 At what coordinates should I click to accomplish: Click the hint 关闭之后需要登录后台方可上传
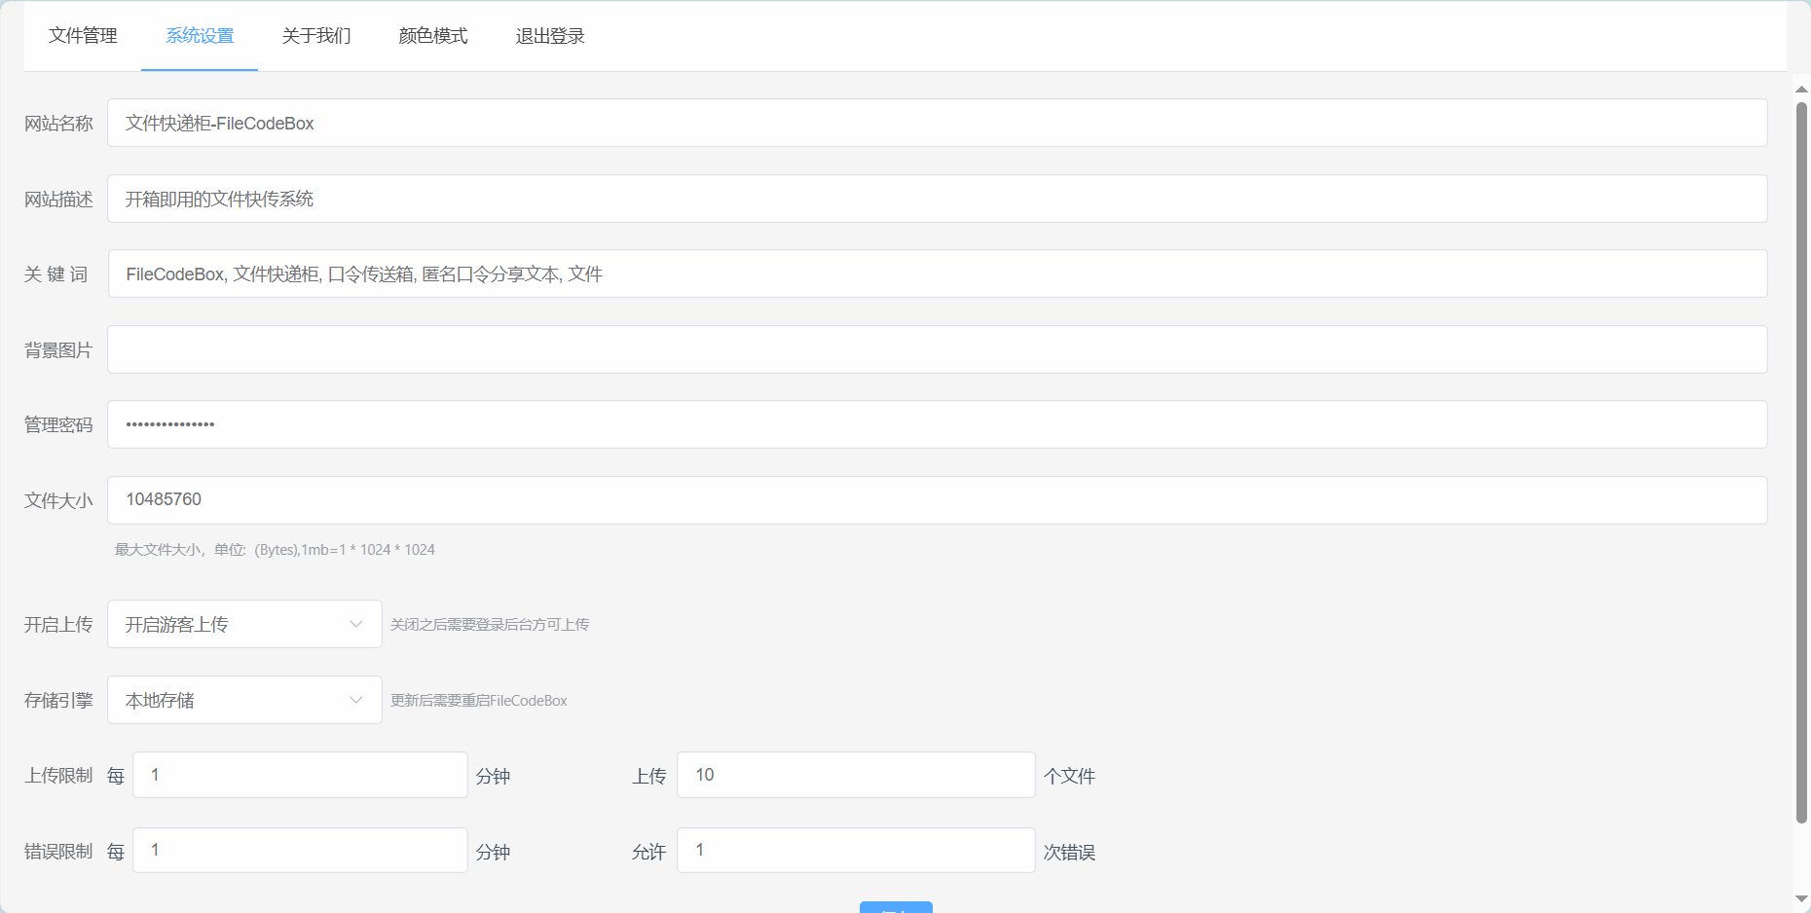490,625
